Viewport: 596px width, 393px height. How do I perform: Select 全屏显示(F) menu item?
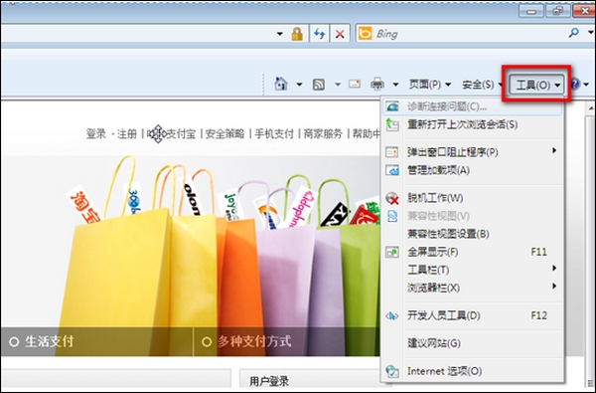click(473, 252)
